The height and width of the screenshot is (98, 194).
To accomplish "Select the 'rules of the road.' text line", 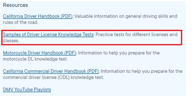I will (x=20, y=22).
